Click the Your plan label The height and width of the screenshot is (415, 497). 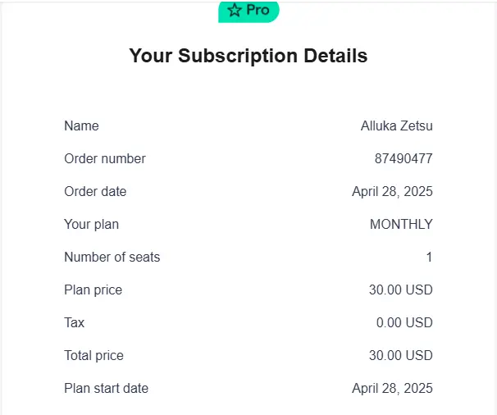tap(91, 225)
